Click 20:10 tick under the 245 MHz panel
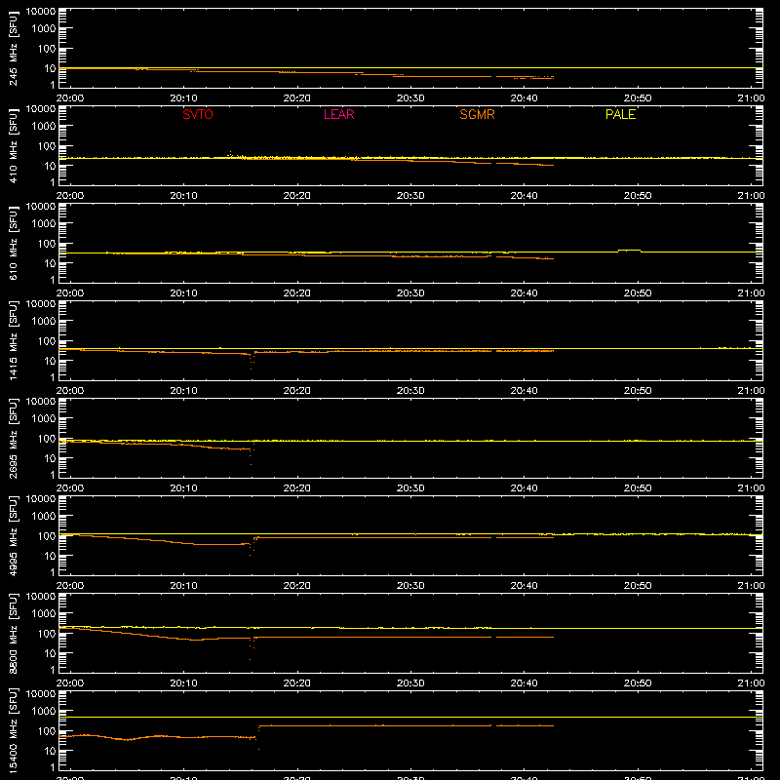This screenshot has height=780, width=780. tap(183, 98)
